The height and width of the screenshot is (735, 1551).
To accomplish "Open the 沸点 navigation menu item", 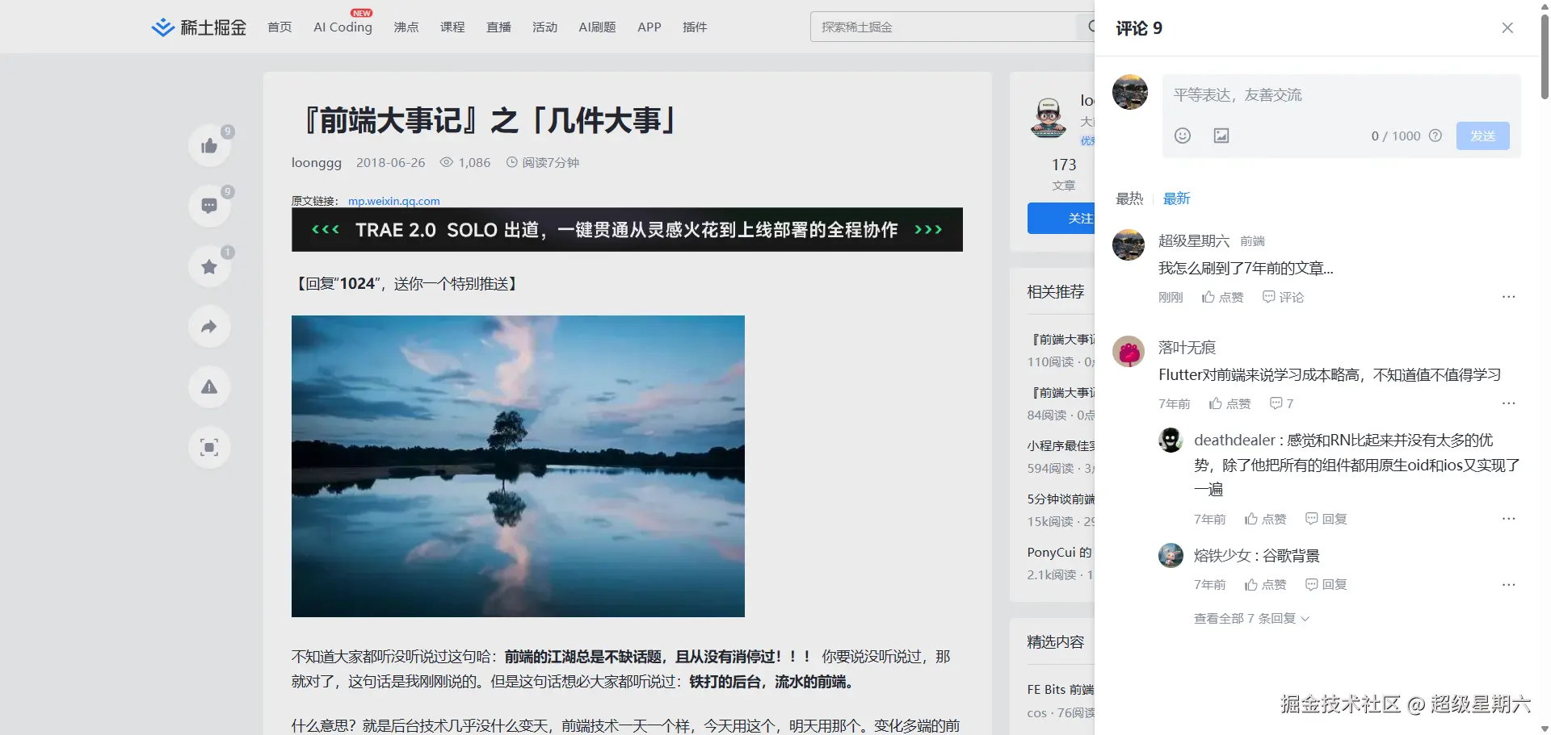I will coord(406,27).
